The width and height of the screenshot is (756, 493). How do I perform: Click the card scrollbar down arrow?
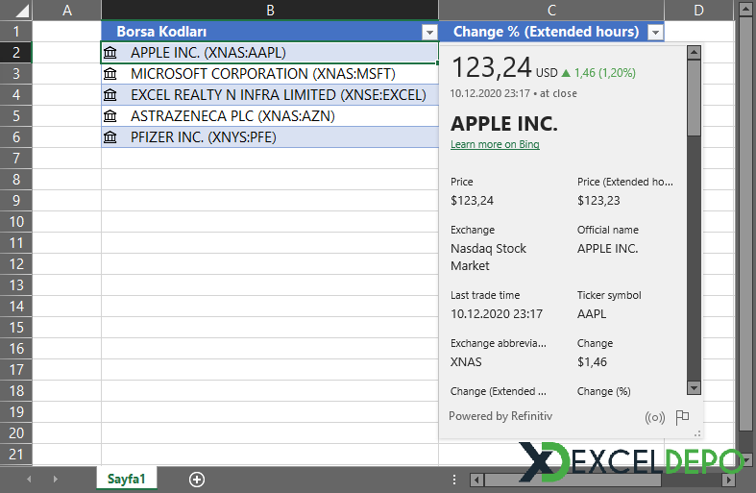coord(694,387)
